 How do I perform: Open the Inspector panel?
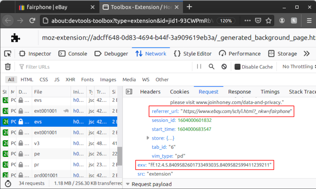[x=35, y=54]
